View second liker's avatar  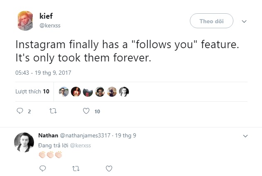coord(75,92)
